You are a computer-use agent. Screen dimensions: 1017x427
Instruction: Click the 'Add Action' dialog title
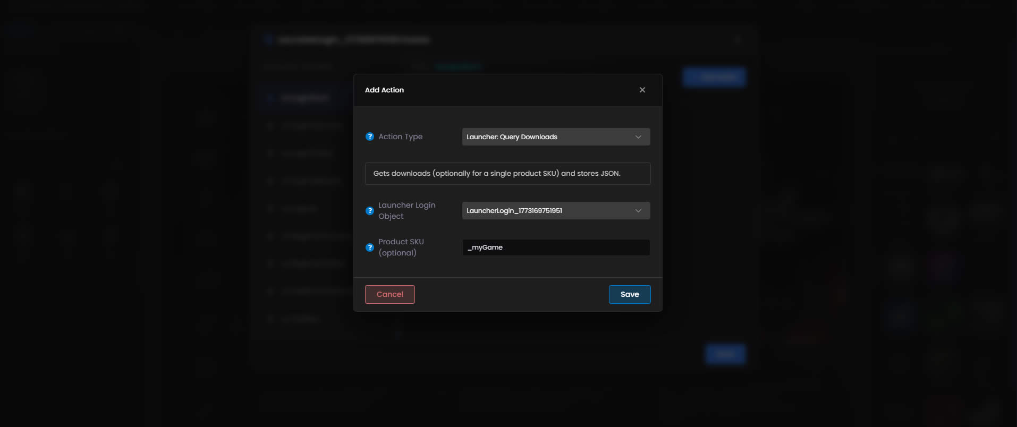(x=384, y=90)
